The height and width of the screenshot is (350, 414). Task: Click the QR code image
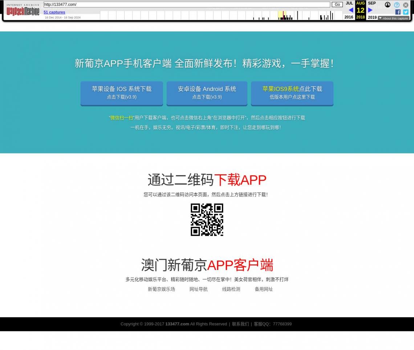[207, 220]
